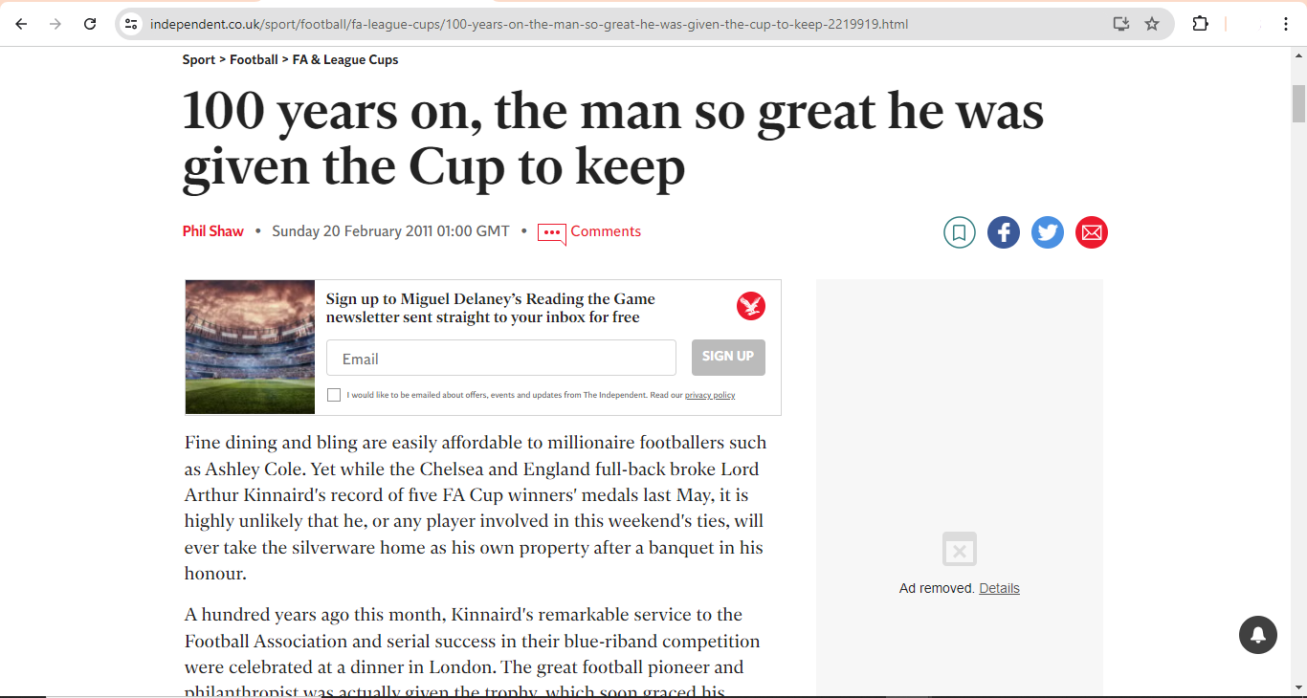This screenshot has width=1307, height=698.
Task: Save the article with the bookmark circle icon
Action: coord(960,232)
